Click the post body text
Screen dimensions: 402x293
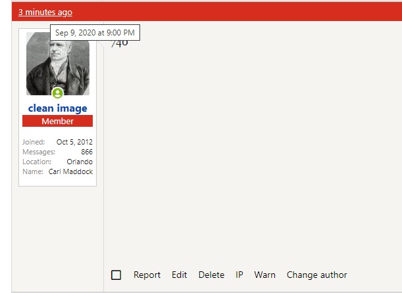(119, 43)
